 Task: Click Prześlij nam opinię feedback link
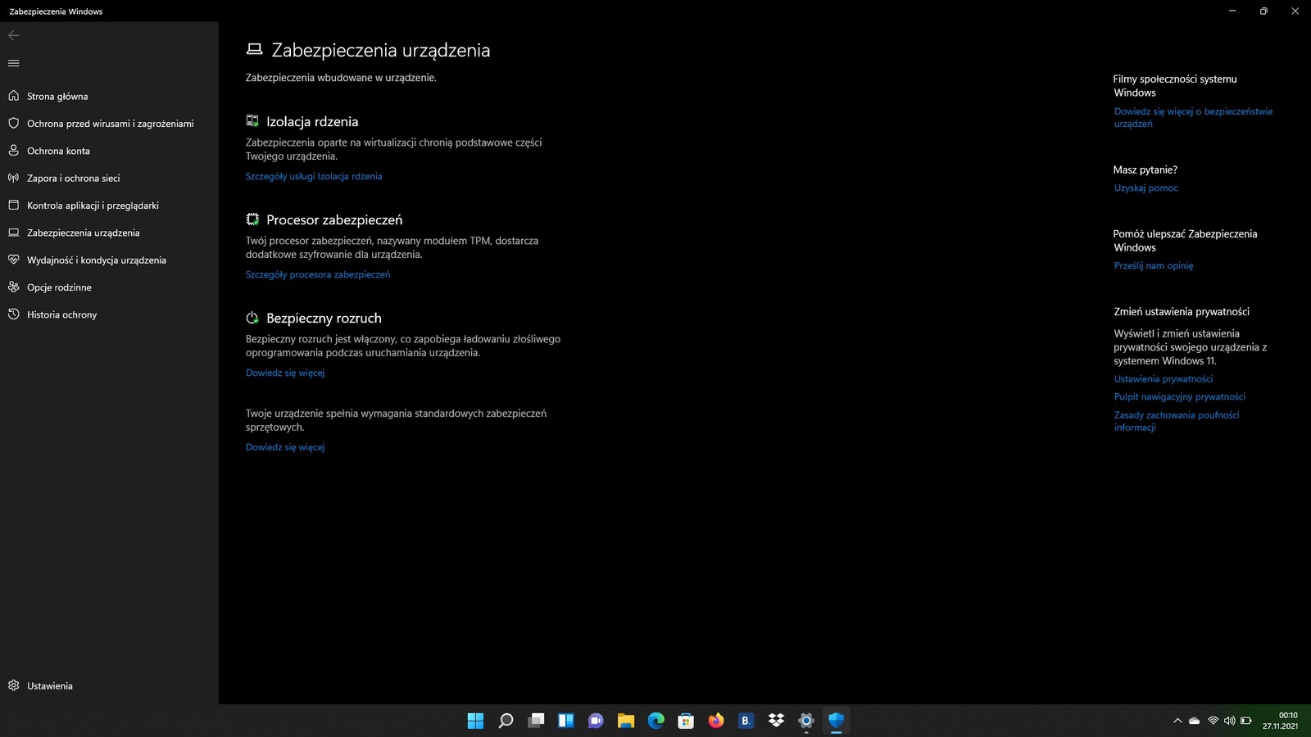point(1153,265)
